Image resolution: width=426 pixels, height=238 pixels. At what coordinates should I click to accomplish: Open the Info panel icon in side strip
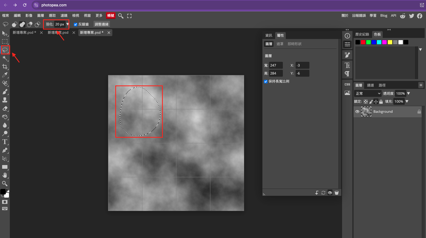coord(347,36)
